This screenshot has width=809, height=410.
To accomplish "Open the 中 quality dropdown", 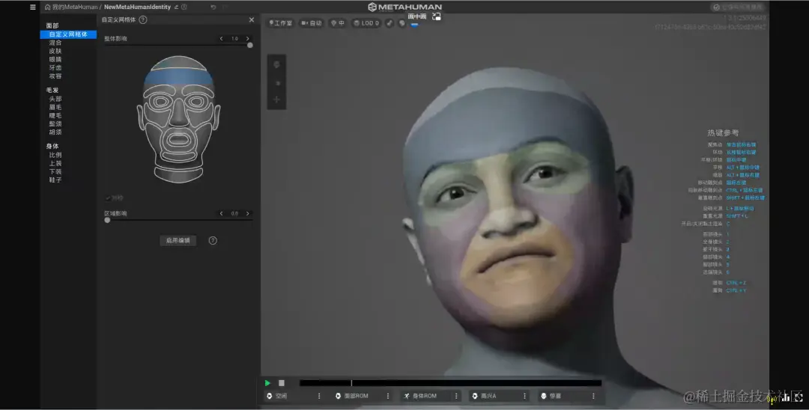I will coord(337,23).
